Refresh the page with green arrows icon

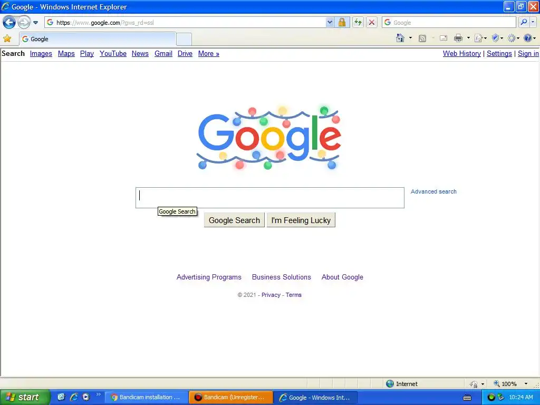tap(358, 23)
